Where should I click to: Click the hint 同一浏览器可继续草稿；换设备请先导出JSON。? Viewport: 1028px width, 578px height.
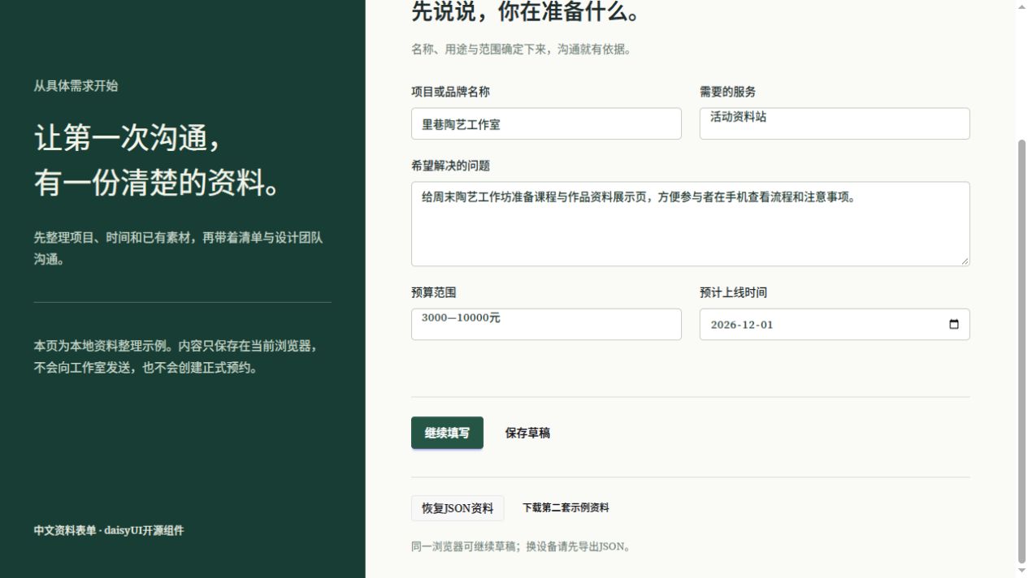point(521,546)
